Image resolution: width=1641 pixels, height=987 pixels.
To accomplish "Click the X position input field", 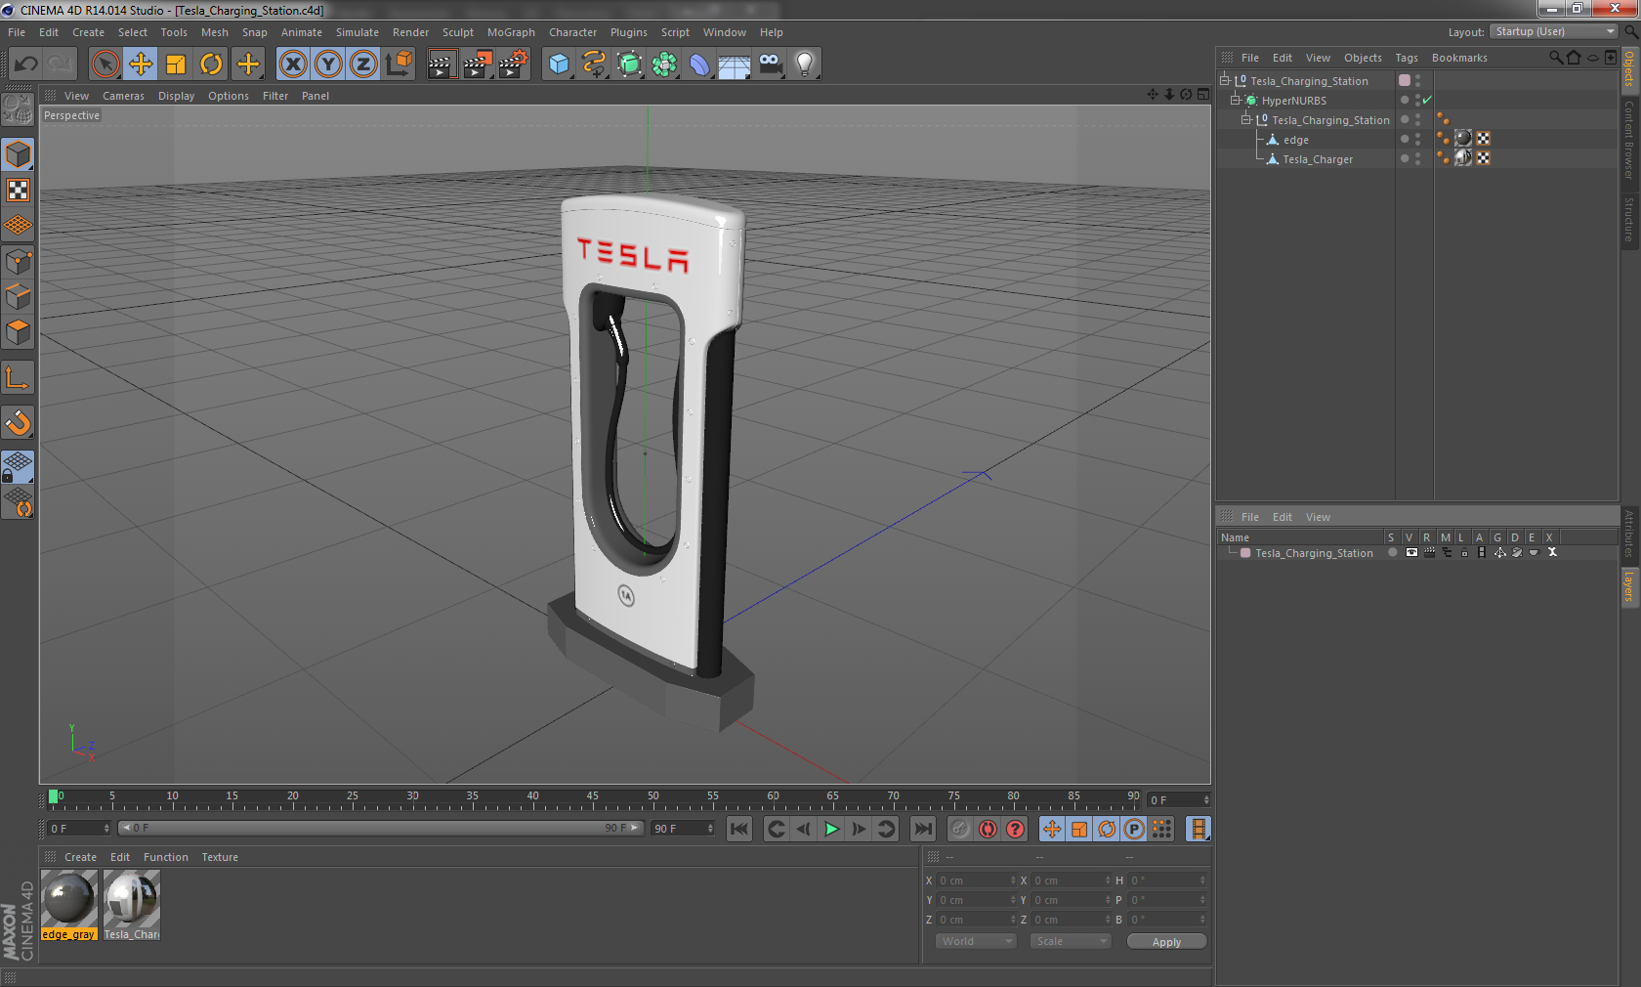I will (977, 880).
